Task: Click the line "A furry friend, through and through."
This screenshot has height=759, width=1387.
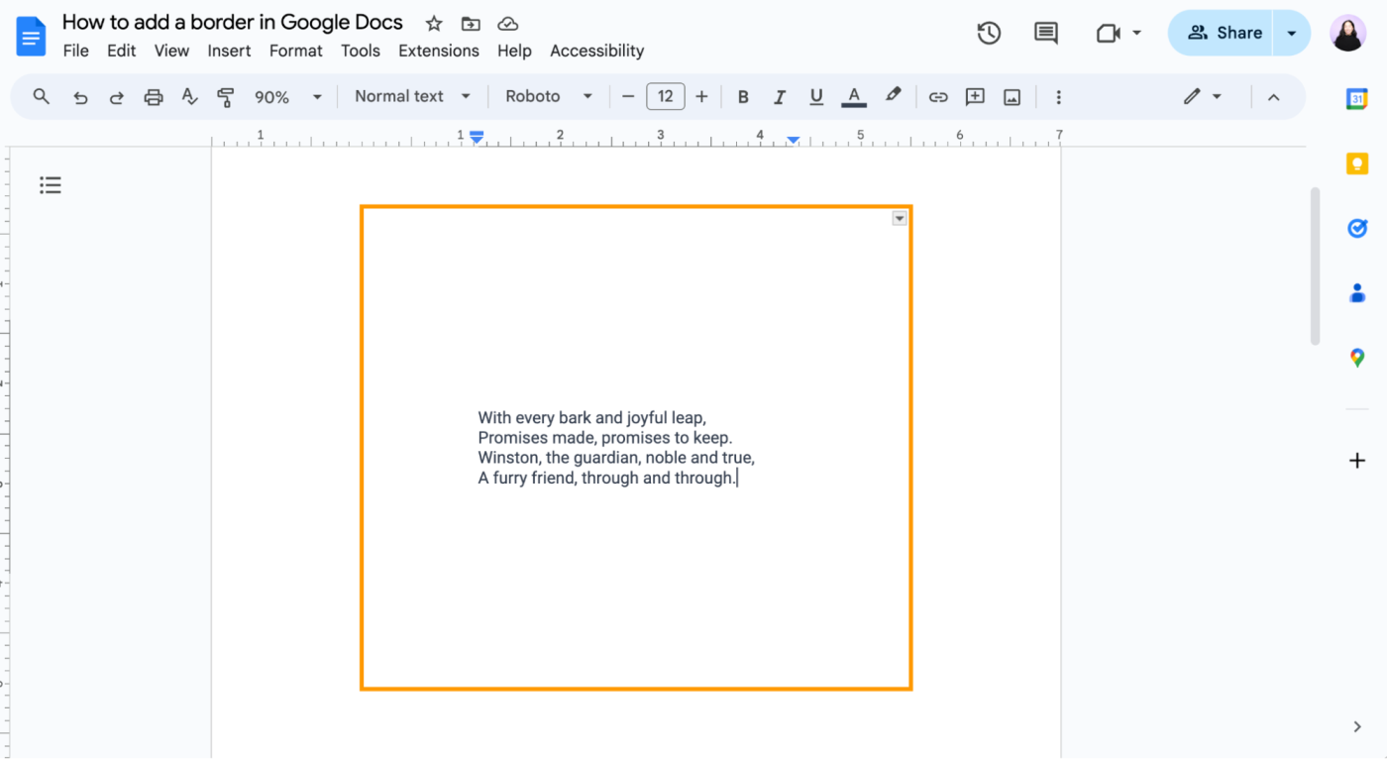Action: [x=607, y=478]
